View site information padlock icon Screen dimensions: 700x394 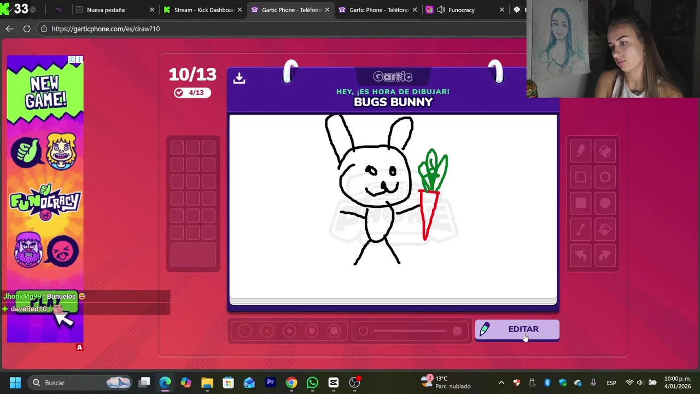click(x=44, y=28)
